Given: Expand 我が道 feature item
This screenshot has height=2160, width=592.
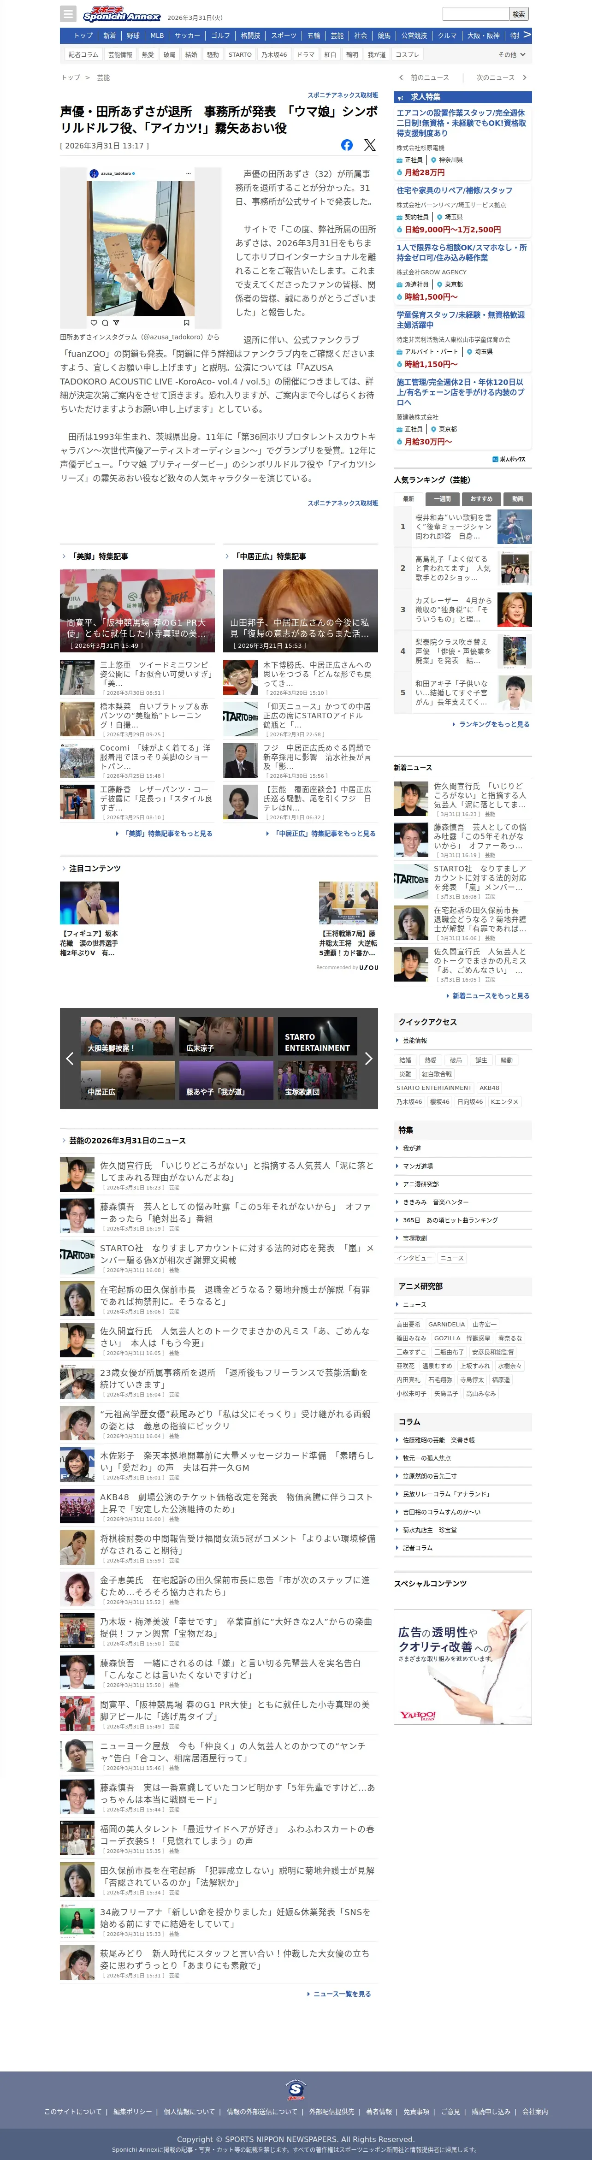Looking at the screenshot, I should pyautogui.click(x=463, y=1149).
